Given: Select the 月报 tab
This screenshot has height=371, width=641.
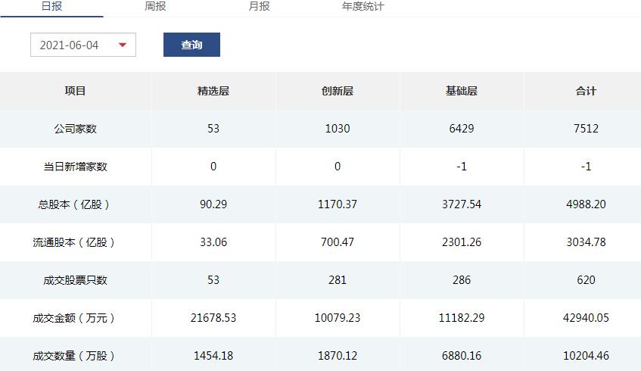Looking at the screenshot, I should point(259,7).
